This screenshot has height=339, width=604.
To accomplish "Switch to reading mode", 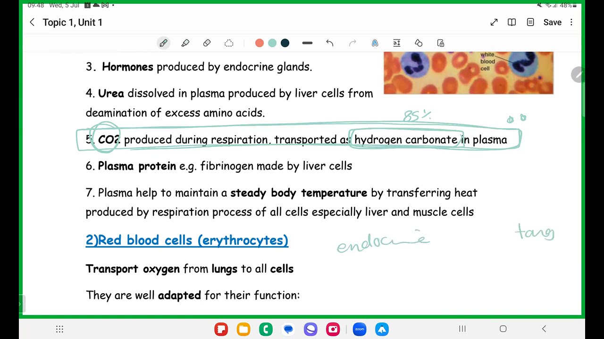I will (x=512, y=22).
